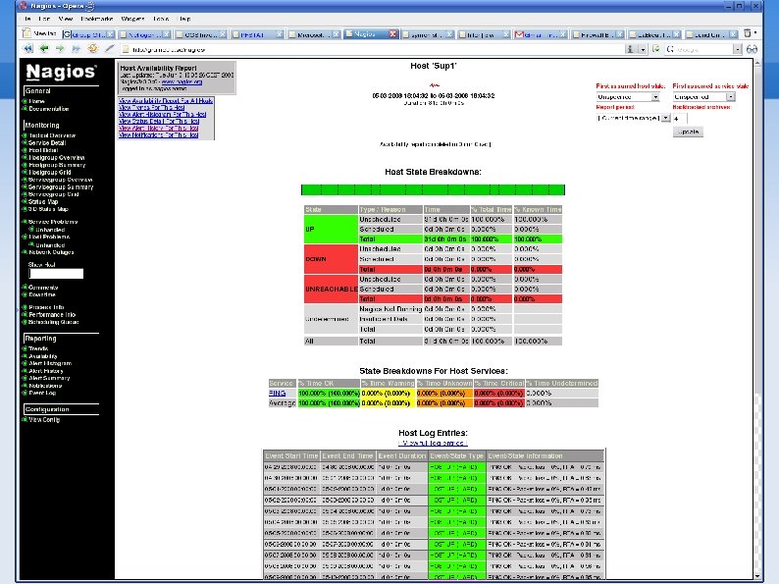The image size is (779, 584).
Task: Go forward using the green Forward arrow
Action: point(60,49)
